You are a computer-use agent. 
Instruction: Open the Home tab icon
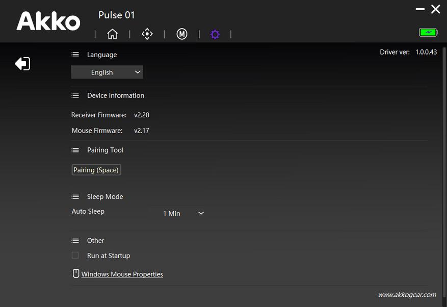pos(112,34)
